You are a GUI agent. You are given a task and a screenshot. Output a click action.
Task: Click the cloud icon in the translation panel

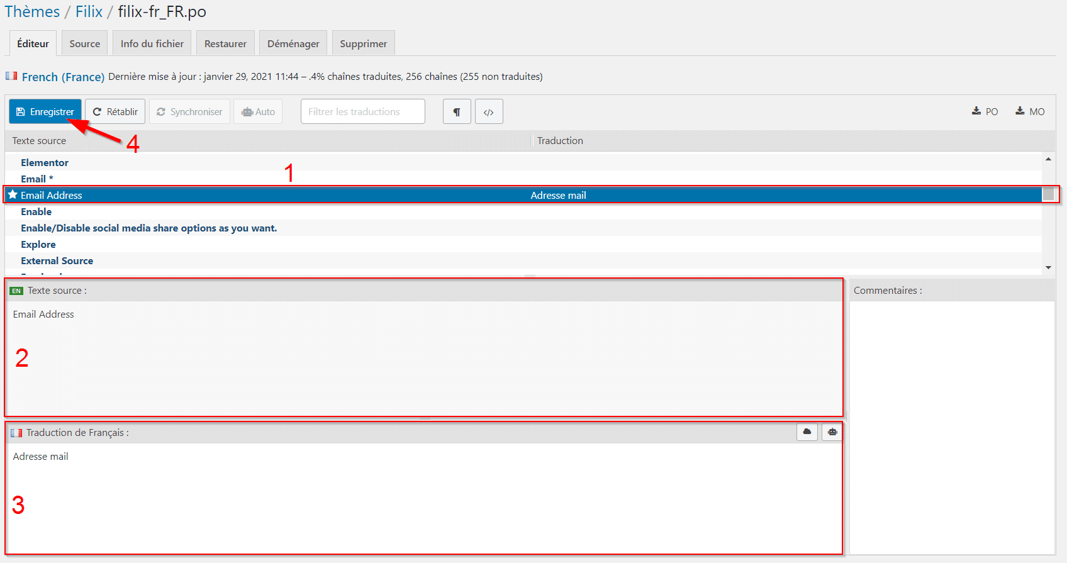pyautogui.click(x=807, y=432)
